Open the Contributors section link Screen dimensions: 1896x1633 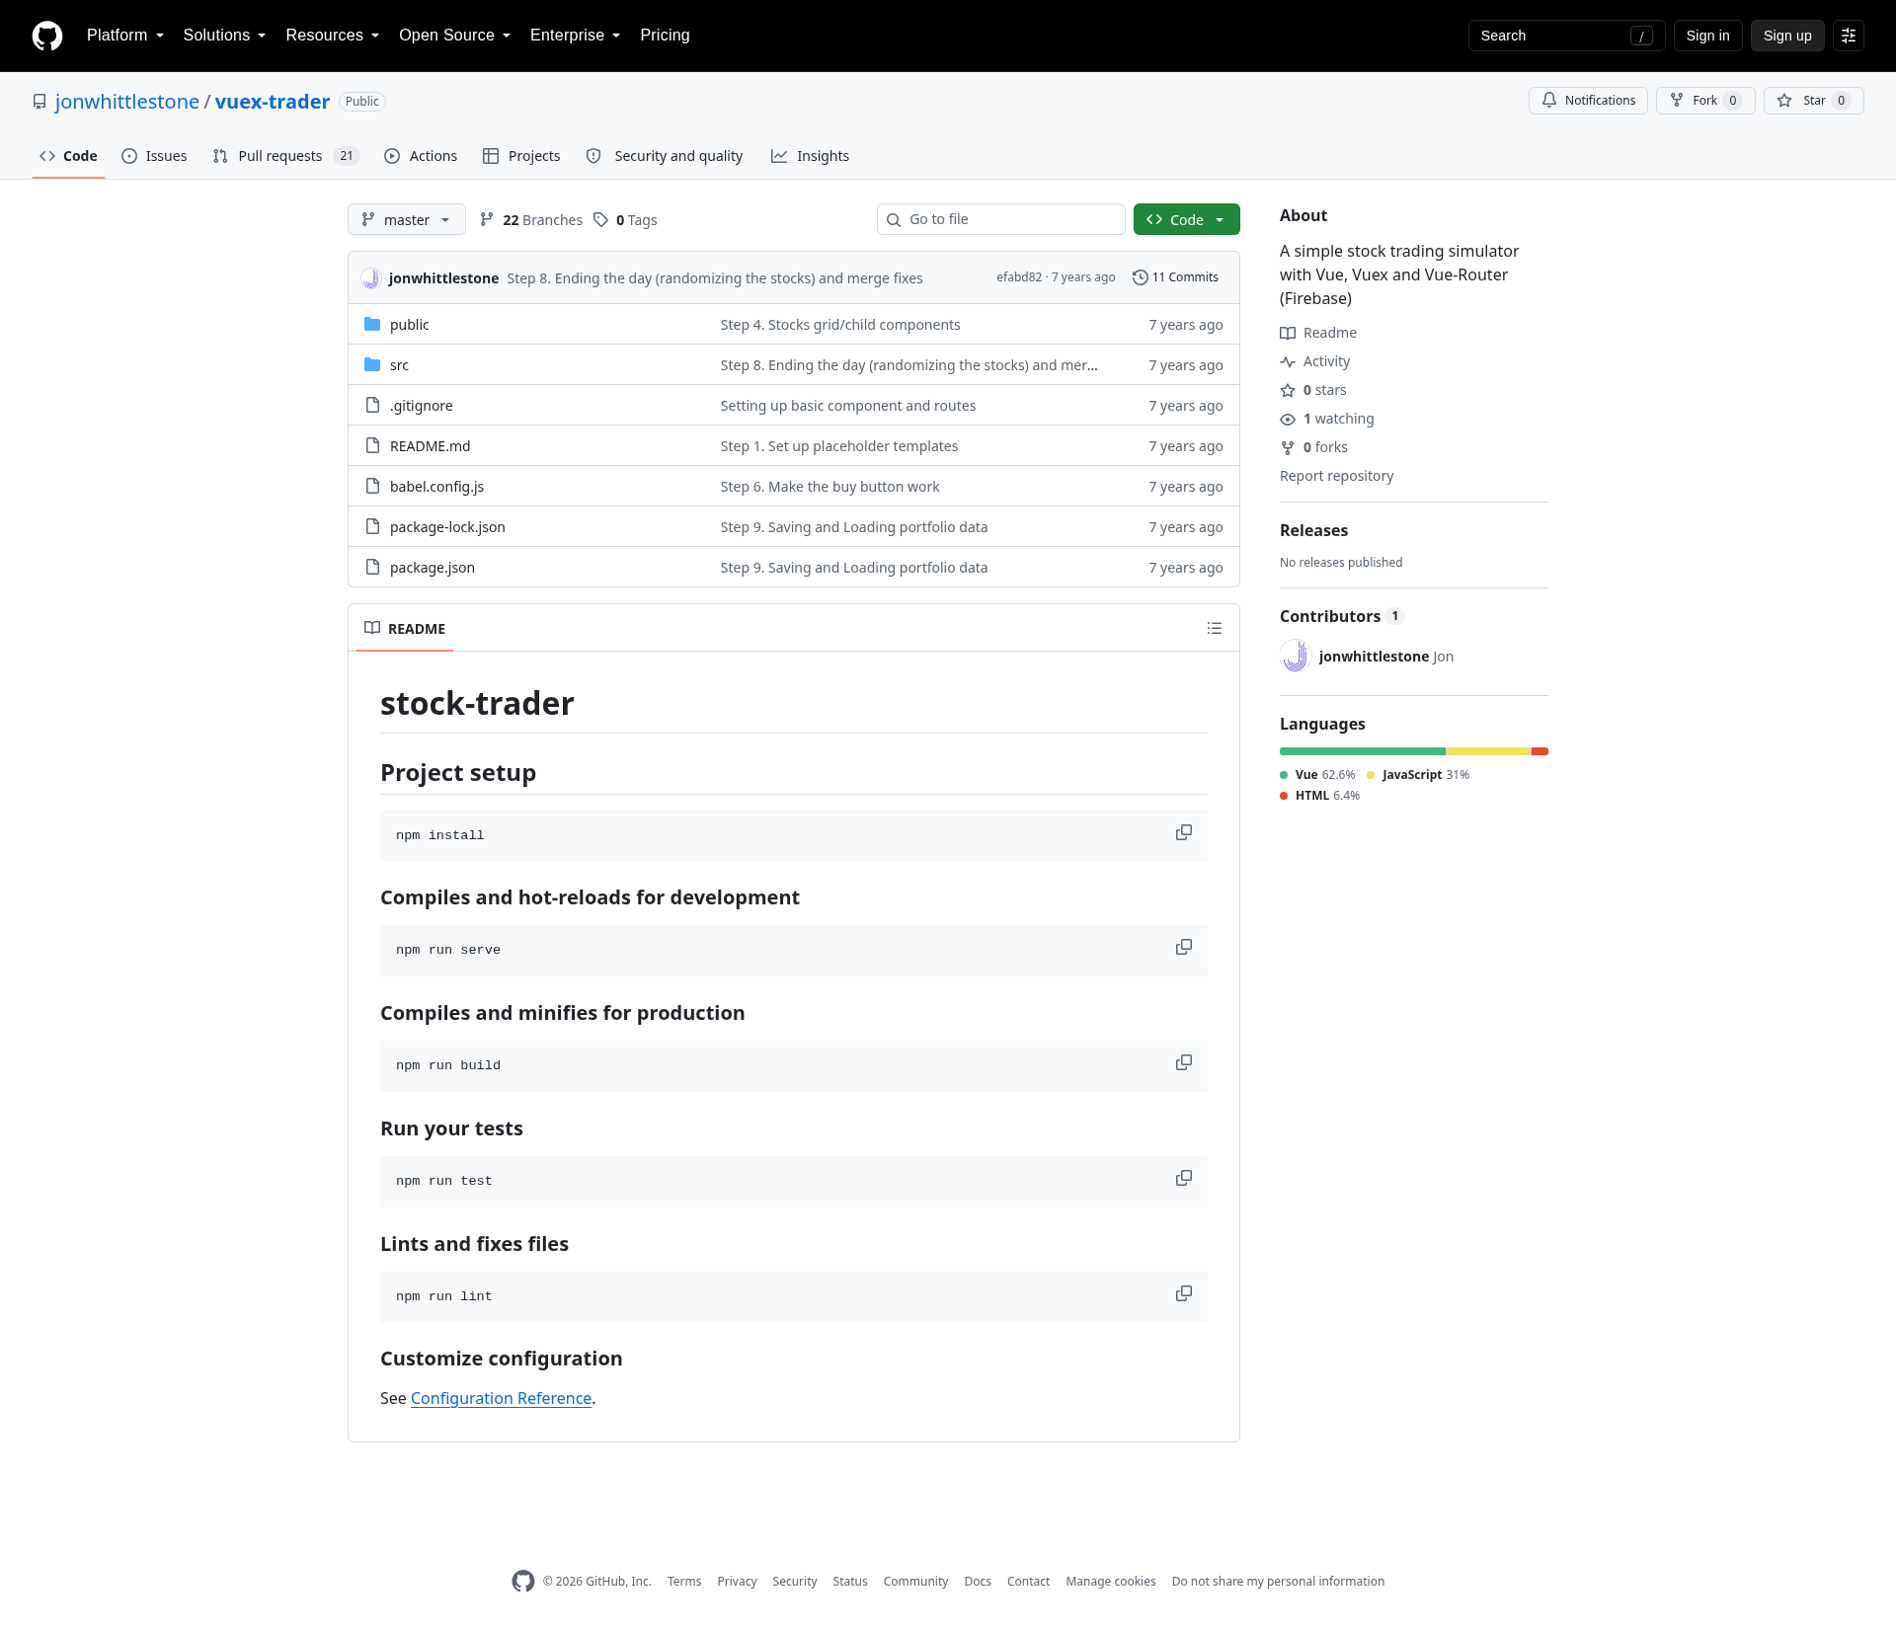coord(1341,616)
